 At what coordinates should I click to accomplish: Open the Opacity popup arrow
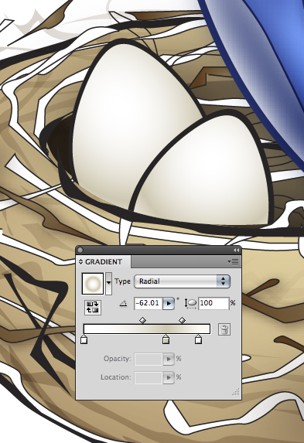[169, 359]
